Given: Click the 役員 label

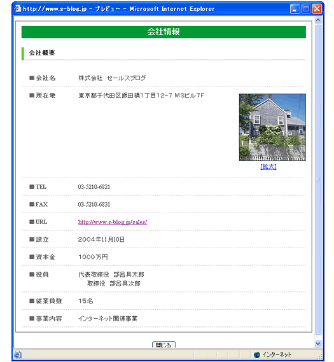Looking at the screenshot, I should [42, 275].
